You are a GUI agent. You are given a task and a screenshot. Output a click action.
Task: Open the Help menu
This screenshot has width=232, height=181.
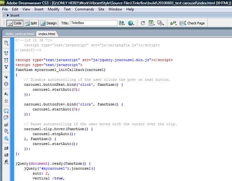(130, 9)
